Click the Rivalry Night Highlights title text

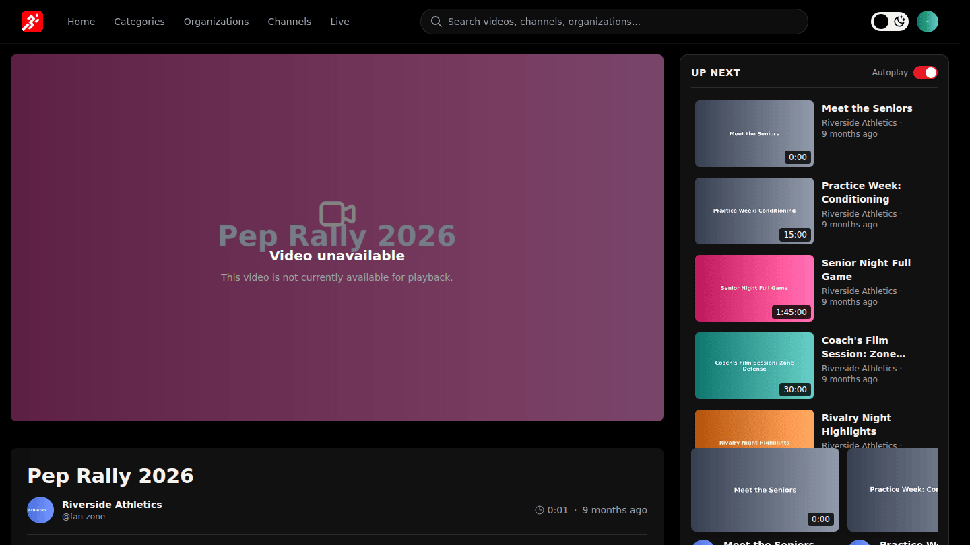click(856, 425)
